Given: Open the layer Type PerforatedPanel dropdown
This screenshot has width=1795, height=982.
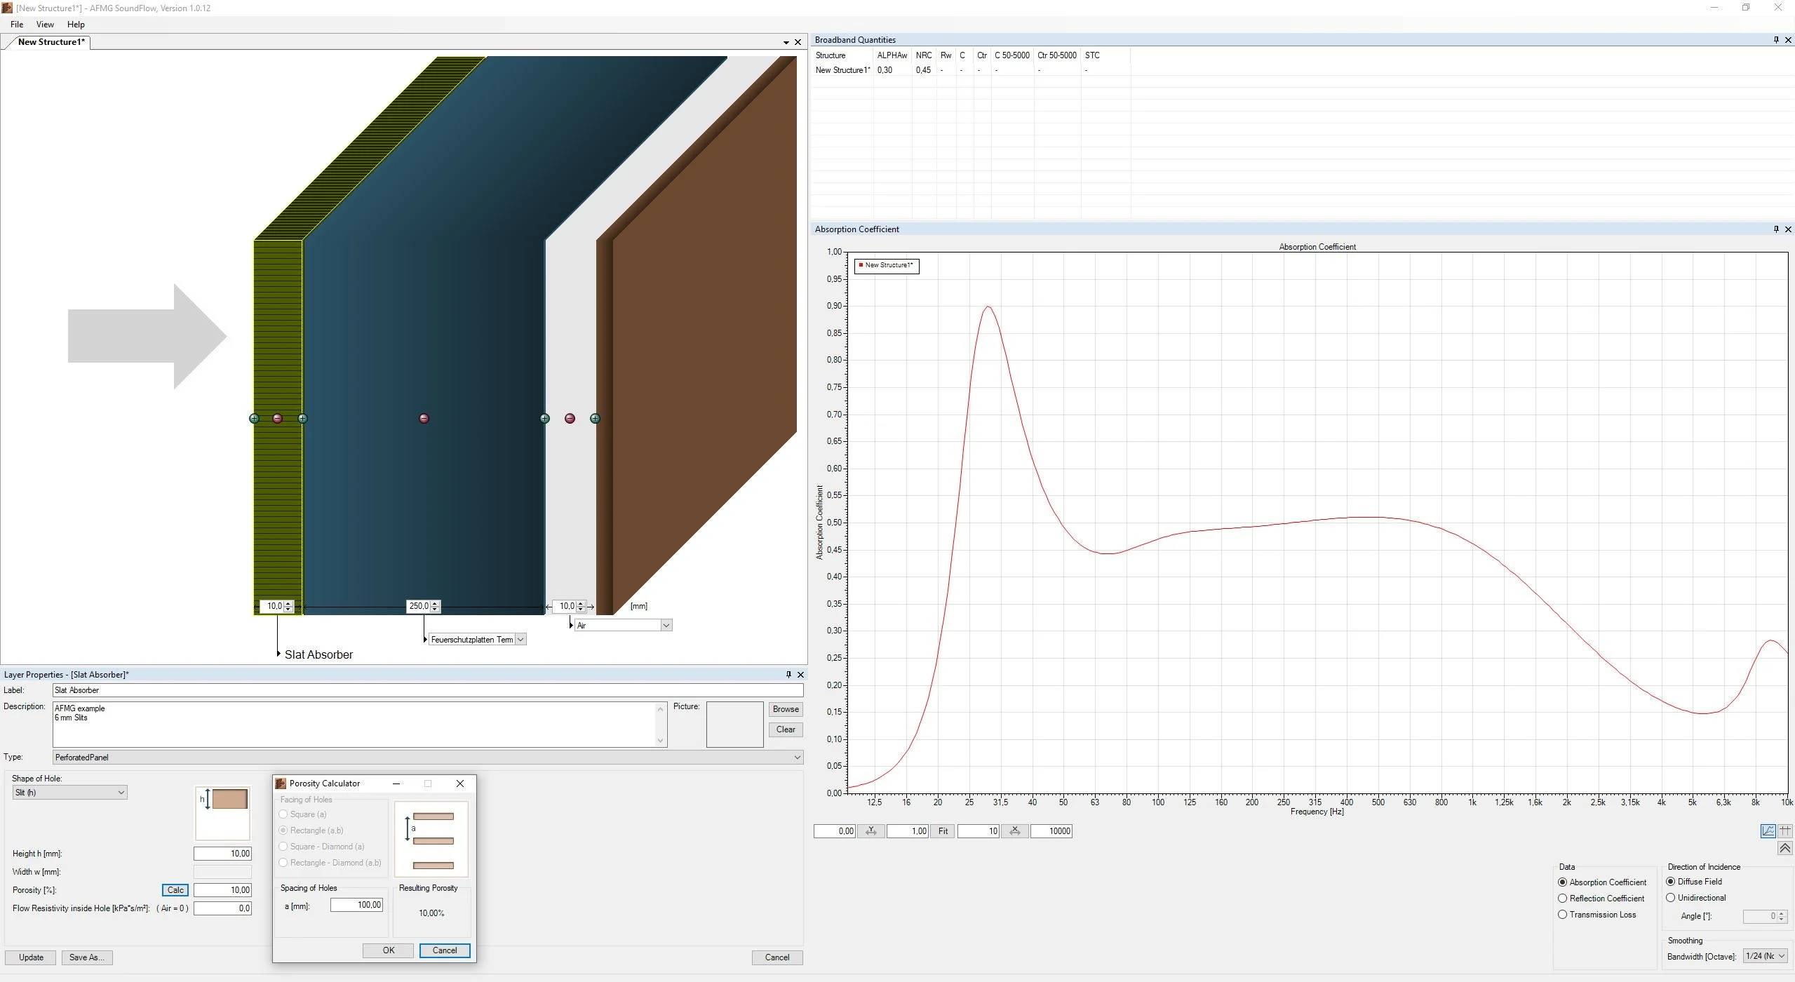Looking at the screenshot, I should tap(428, 758).
